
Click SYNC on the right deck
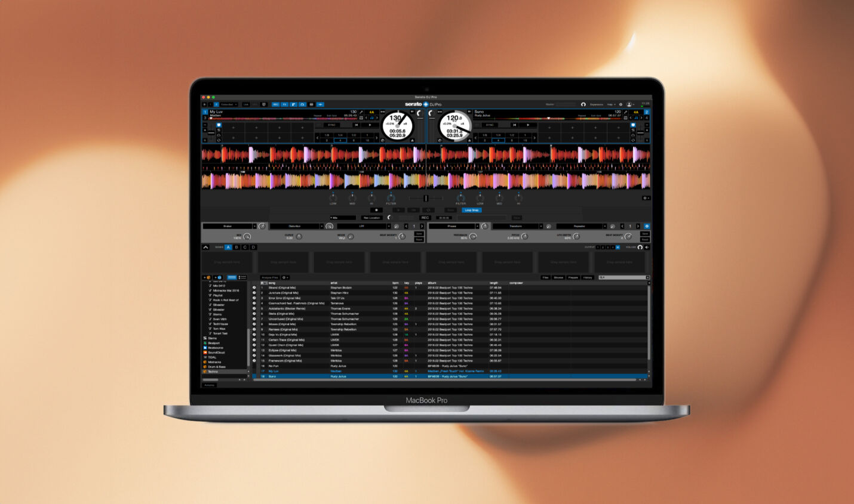pos(490,125)
